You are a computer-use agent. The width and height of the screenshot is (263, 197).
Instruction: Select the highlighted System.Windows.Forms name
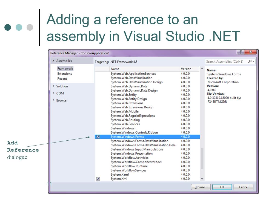tap(127, 137)
